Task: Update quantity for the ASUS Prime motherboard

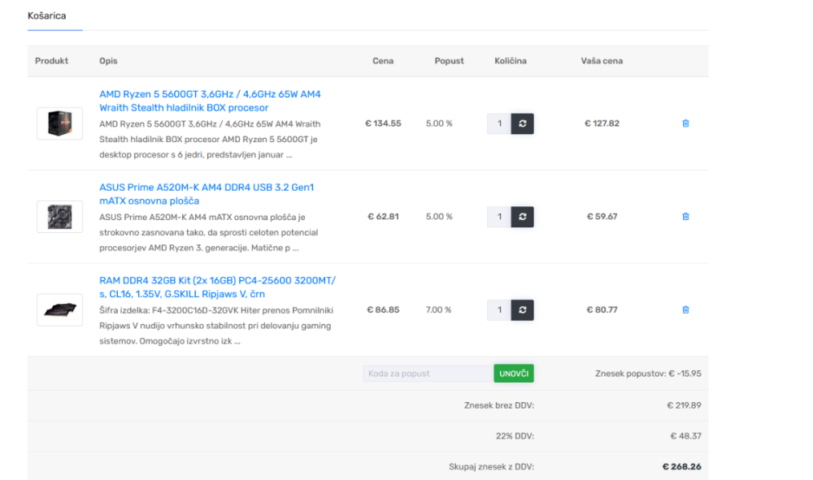Action: pyautogui.click(x=522, y=217)
